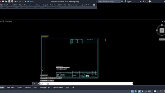Click the TOP face of the ViewCube
Image resolution: width=165 pixels, height=93 pixels.
click(162, 30)
